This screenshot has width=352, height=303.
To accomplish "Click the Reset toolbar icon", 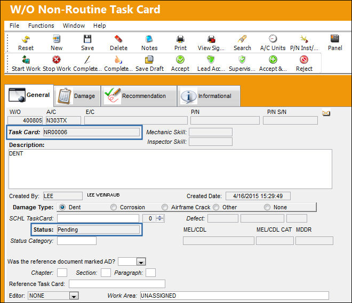I will (26, 39).
